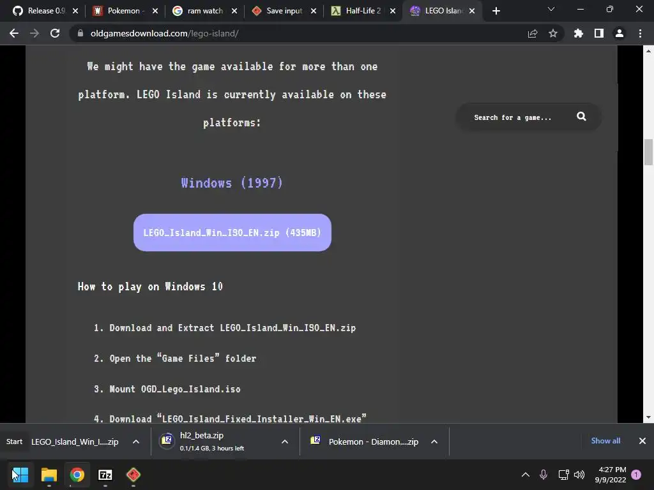Open network settings tray icon
The image size is (654, 490).
pos(563,475)
